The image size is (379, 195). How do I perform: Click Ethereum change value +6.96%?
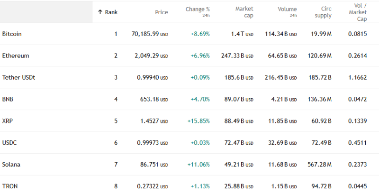(x=200, y=56)
